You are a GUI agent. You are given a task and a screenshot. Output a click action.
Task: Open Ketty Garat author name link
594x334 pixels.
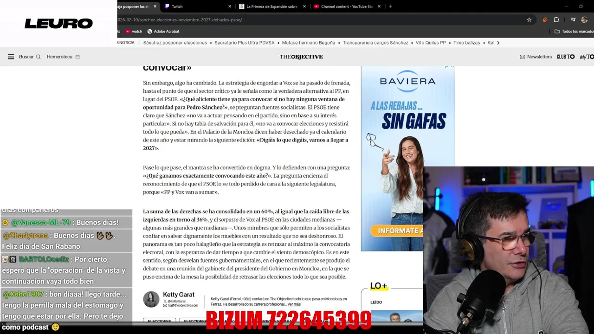tap(179, 295)
